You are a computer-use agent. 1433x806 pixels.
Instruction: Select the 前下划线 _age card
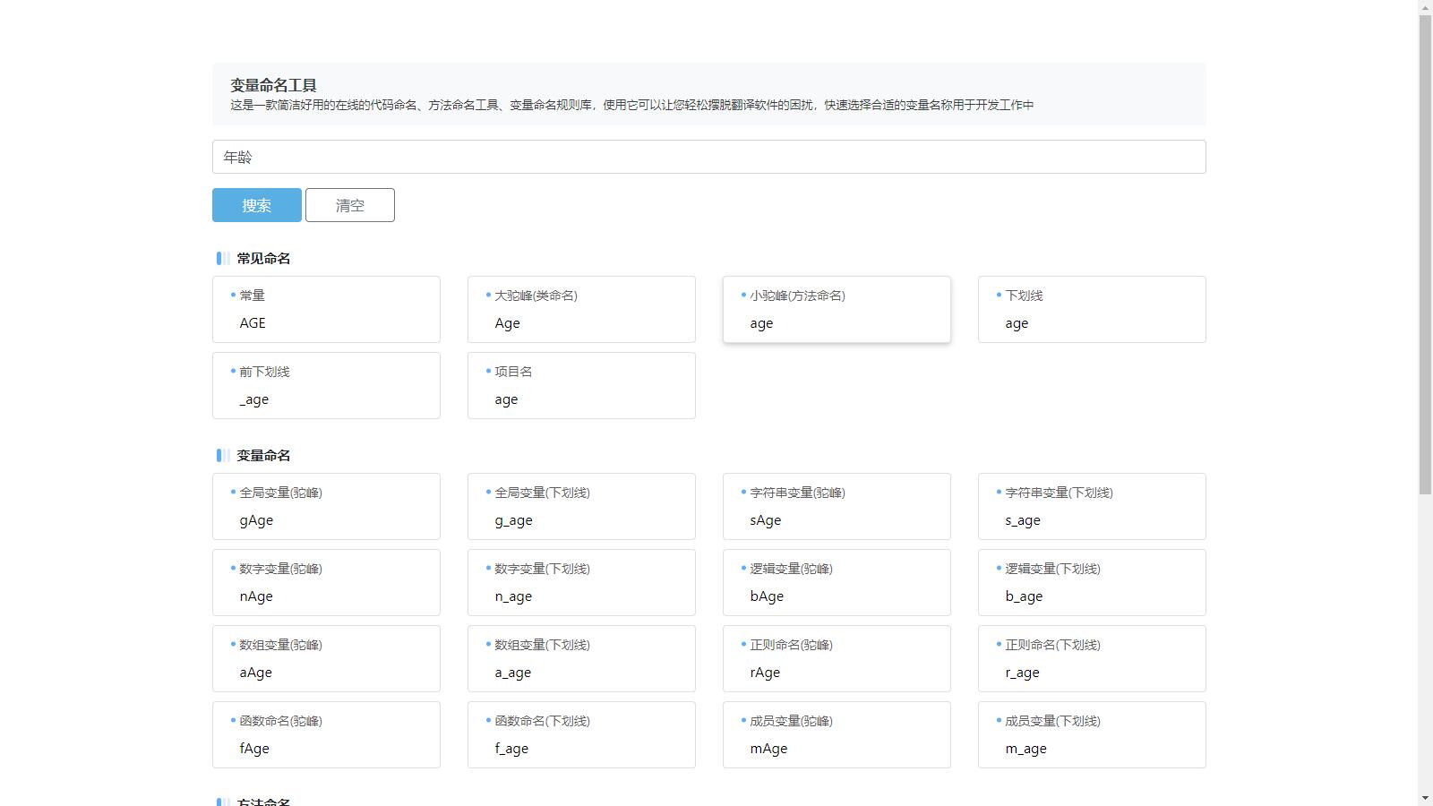326,386
